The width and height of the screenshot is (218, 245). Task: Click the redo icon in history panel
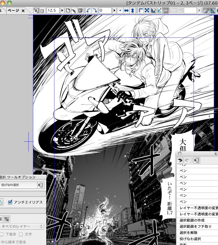187,160
